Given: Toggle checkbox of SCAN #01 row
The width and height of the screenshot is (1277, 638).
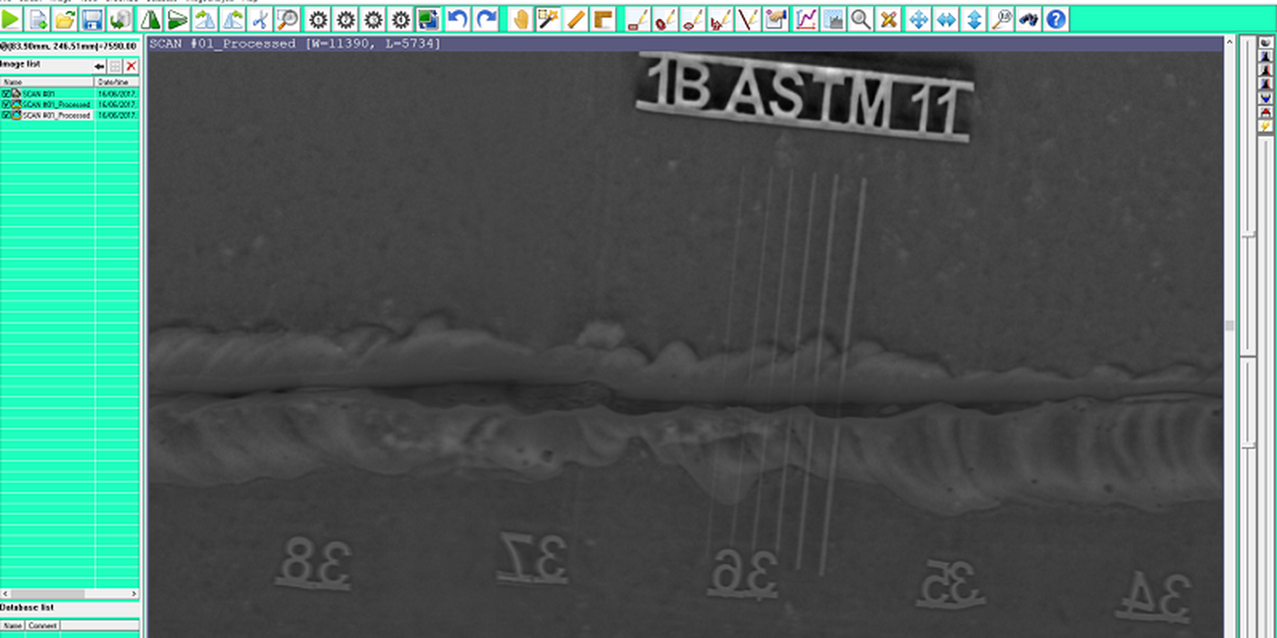Looking at the screenshot, I should coord(6,93).
